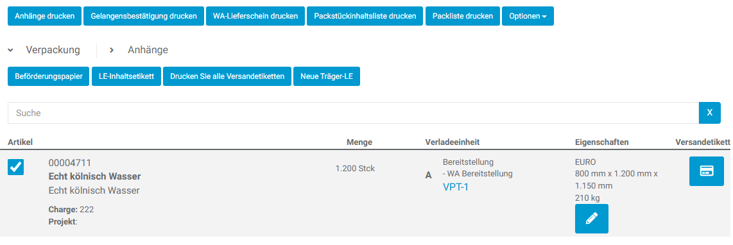The image size is (733, 245).
Task: Open the Optionen dropdown
Action: [528, 16]
